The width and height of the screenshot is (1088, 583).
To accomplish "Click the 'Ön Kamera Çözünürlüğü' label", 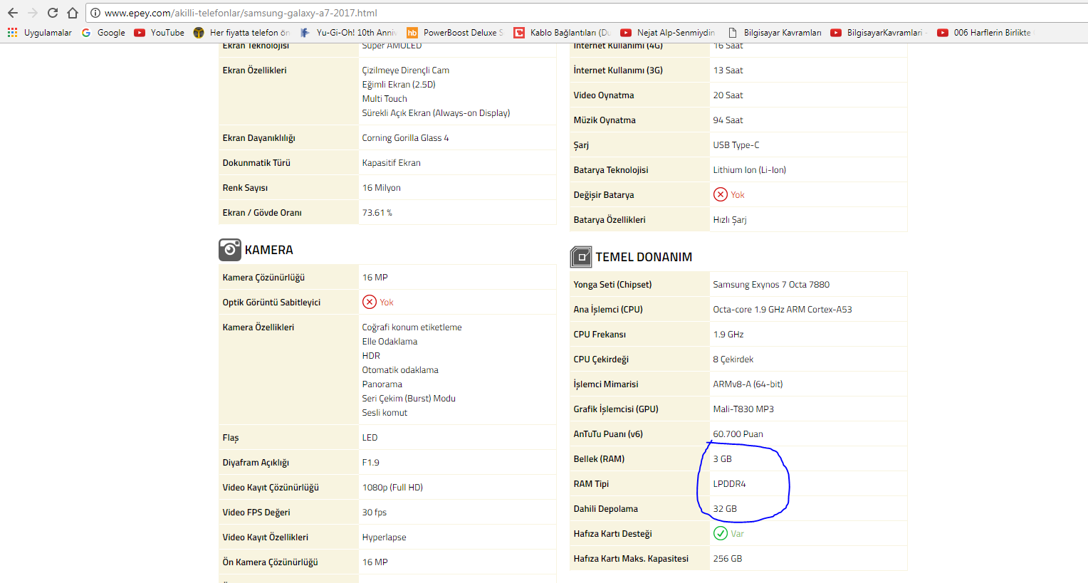I will [x=271, y=562].
